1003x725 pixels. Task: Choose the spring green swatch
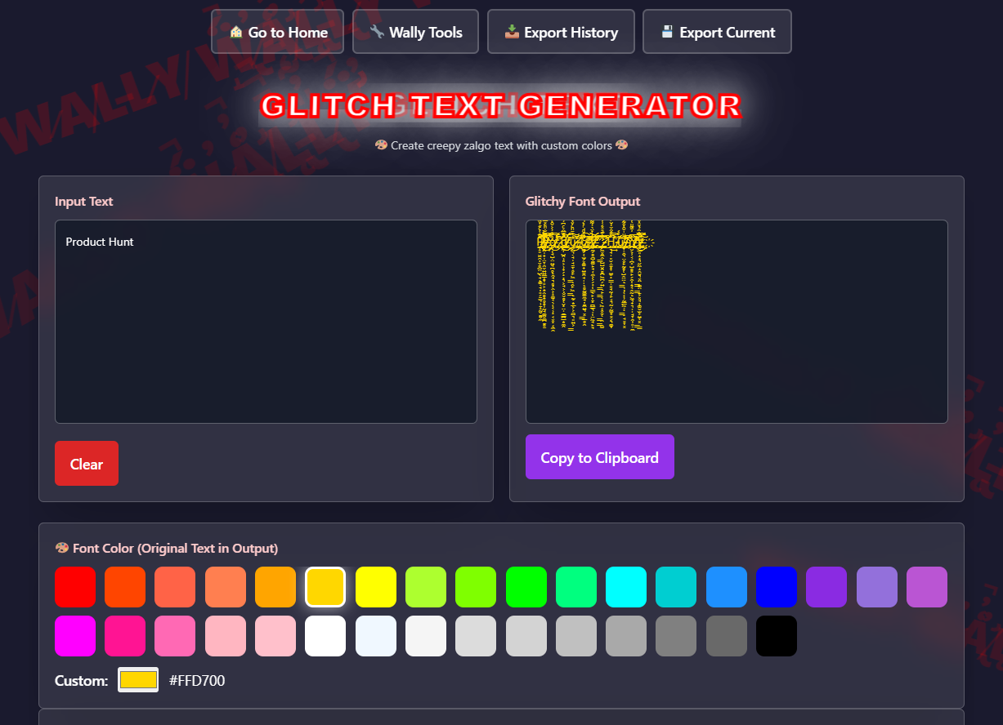tap(576, 587)
